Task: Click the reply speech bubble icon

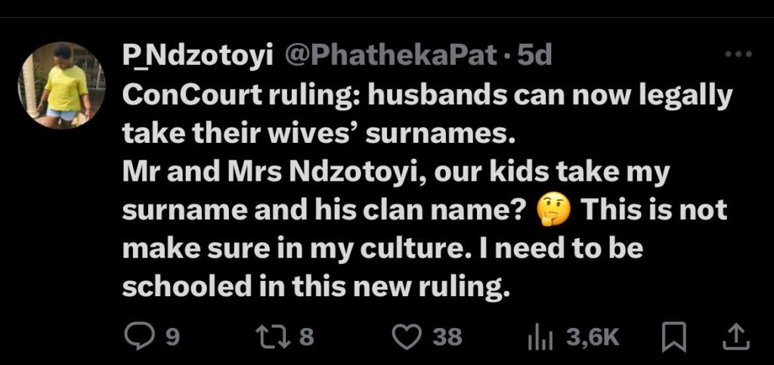Action: (138, 336)
